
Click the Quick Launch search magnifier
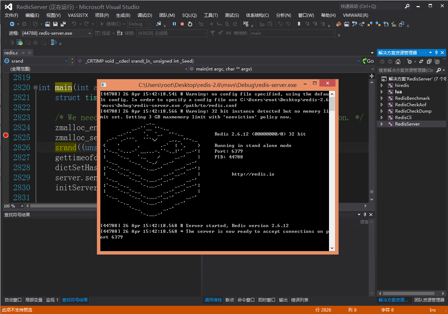click(407, 6)
